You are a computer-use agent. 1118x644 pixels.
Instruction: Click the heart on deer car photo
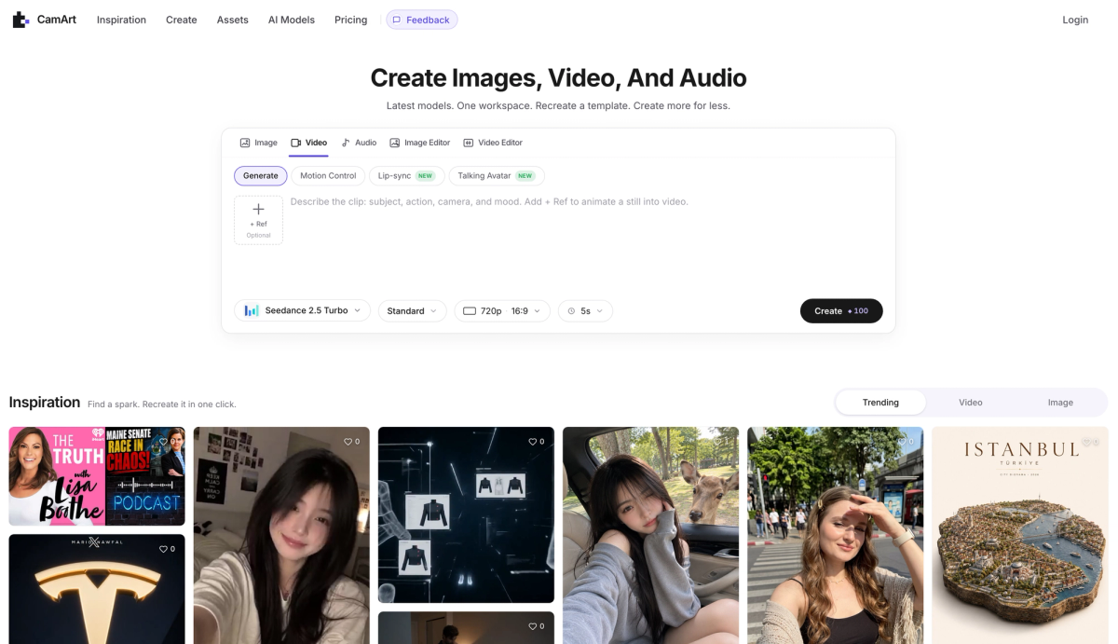pos(717,442)
